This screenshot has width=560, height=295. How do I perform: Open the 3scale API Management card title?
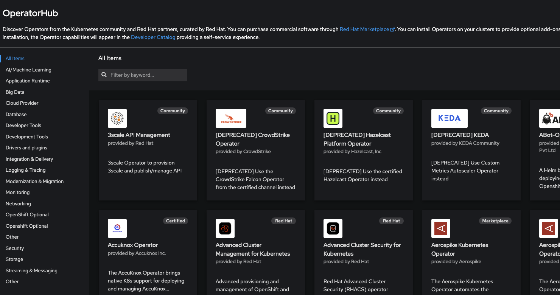(139, 135)
